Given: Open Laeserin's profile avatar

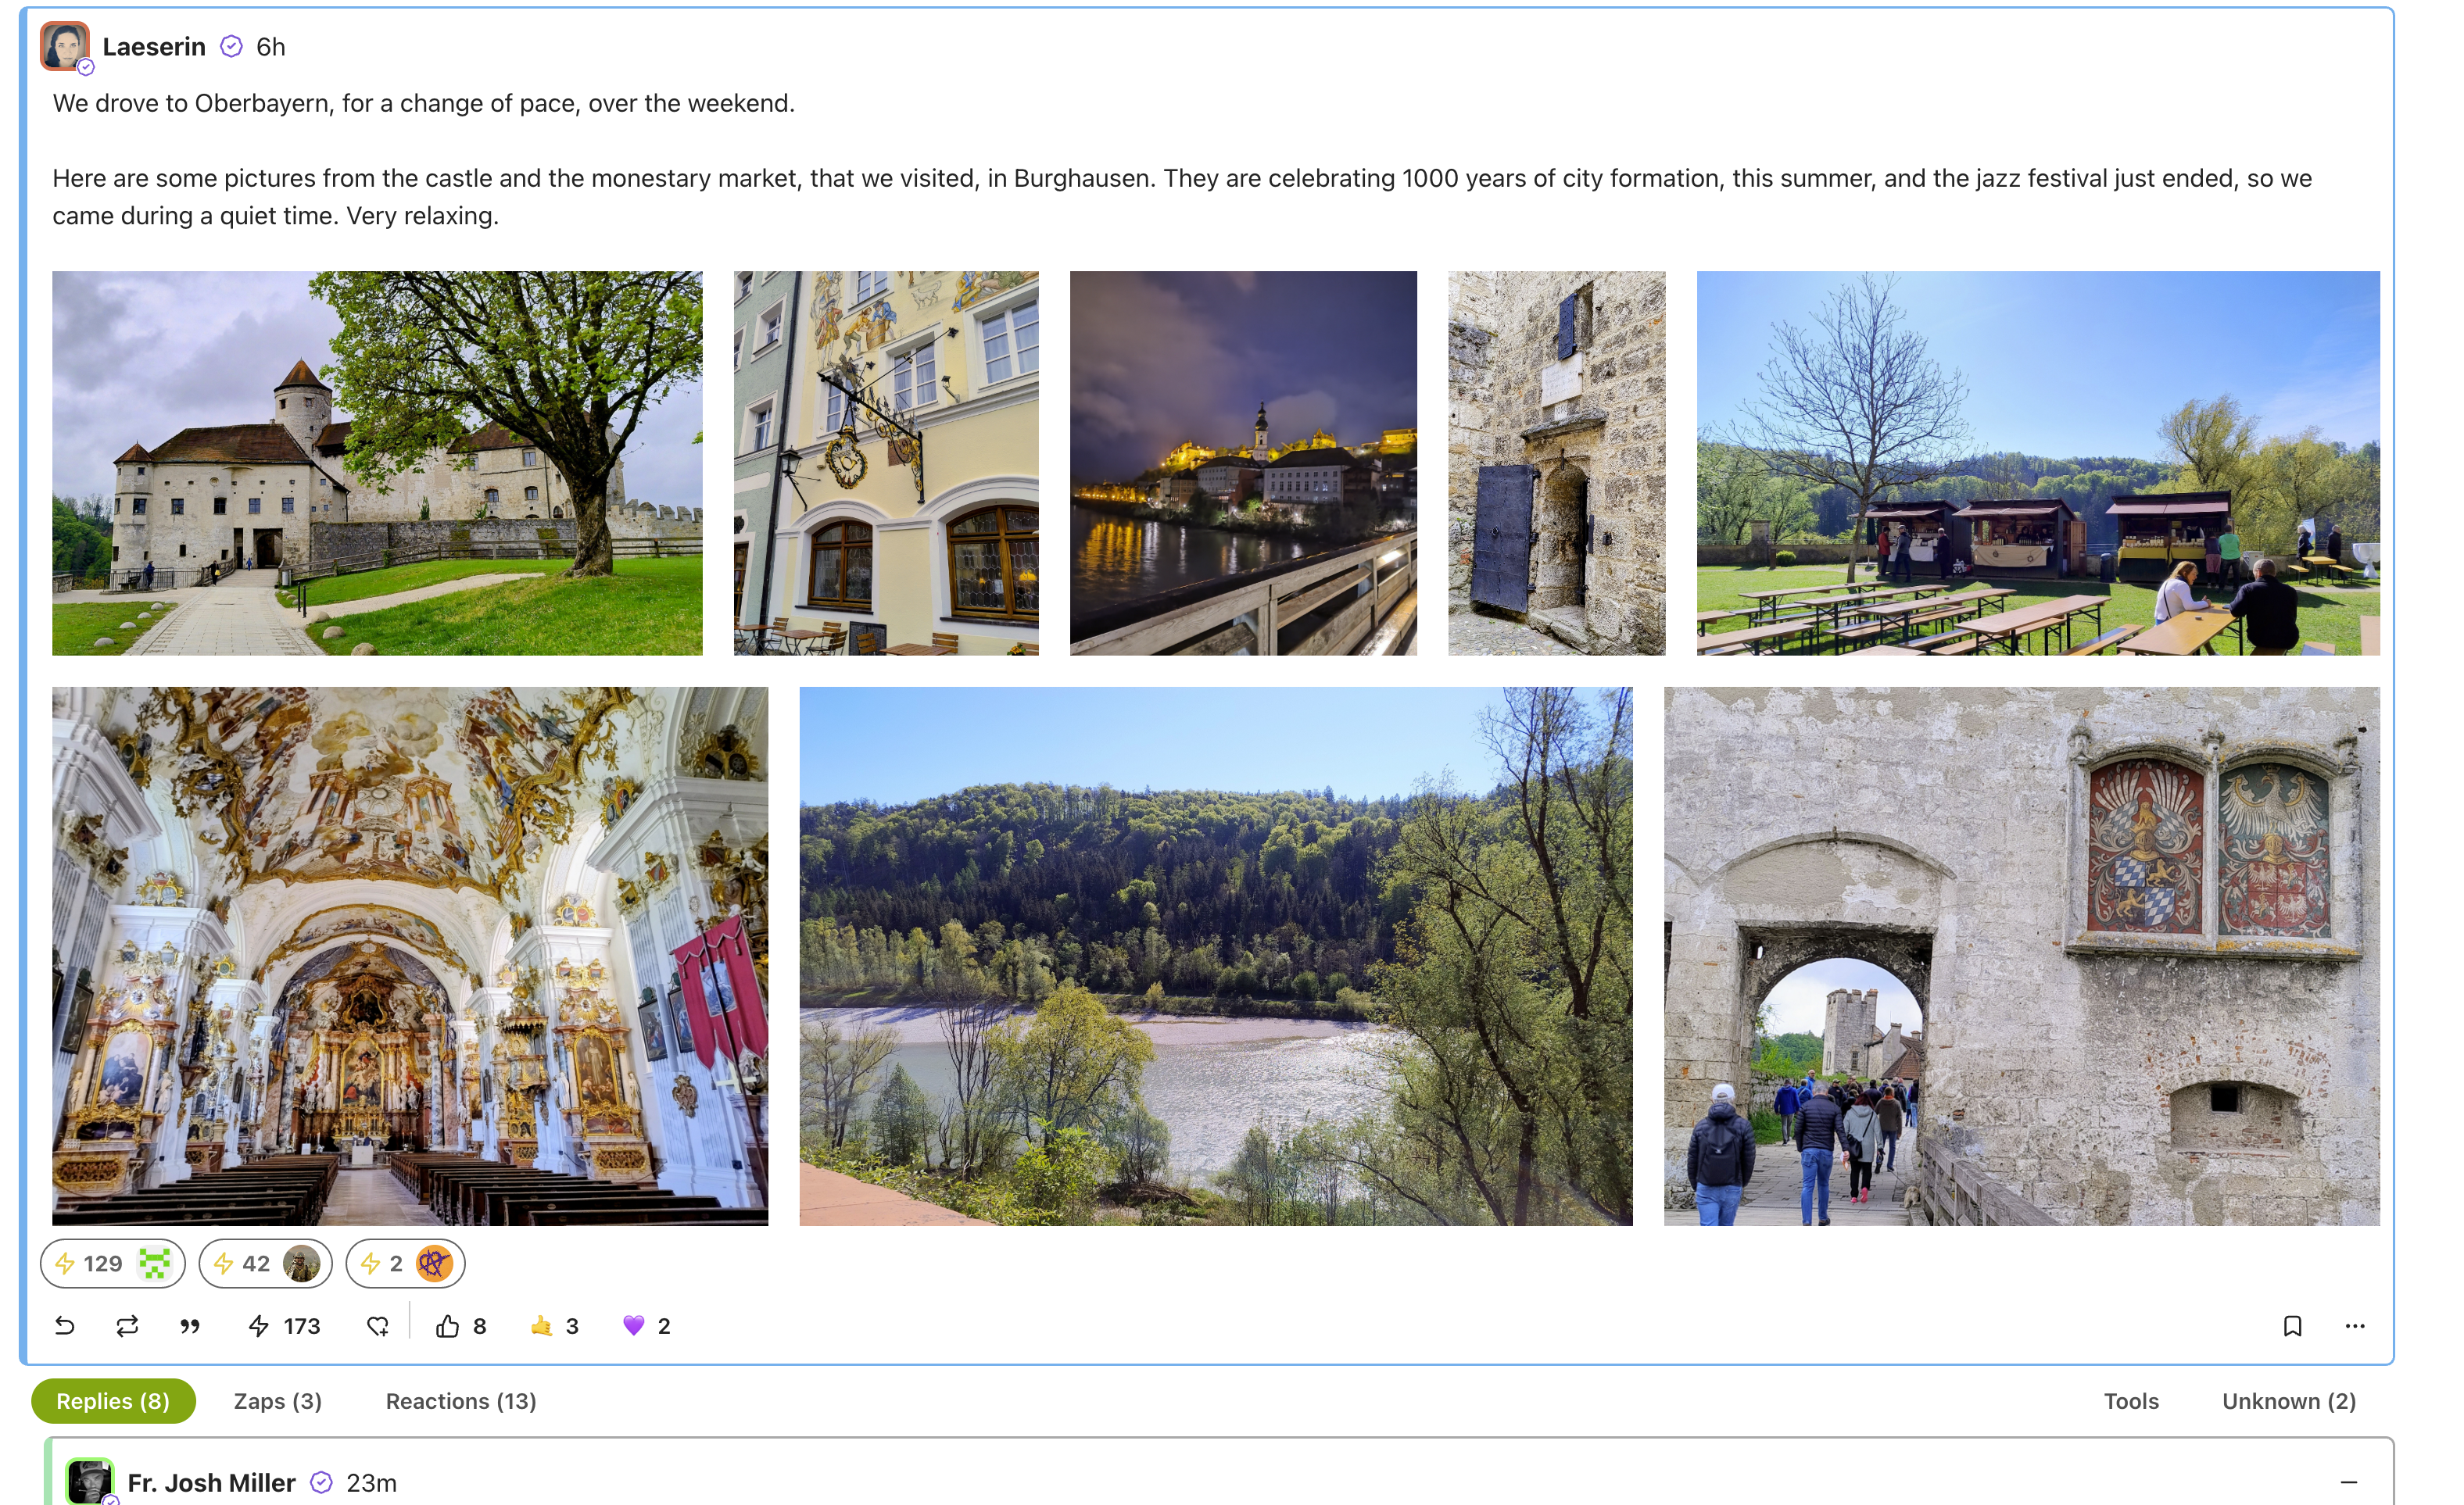Looking at the screenshot, I should click(x=65, y=47).
